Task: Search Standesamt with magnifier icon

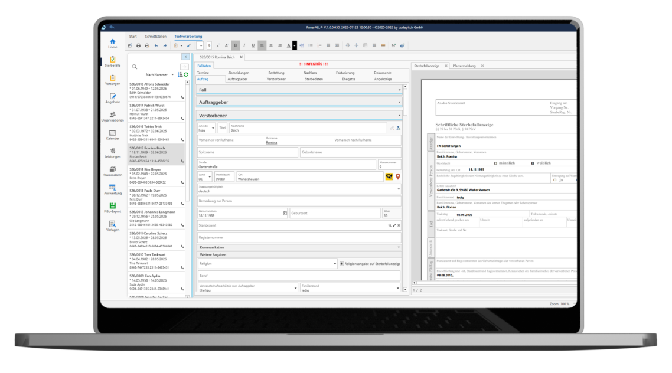Action: click(x=390, y=225)
